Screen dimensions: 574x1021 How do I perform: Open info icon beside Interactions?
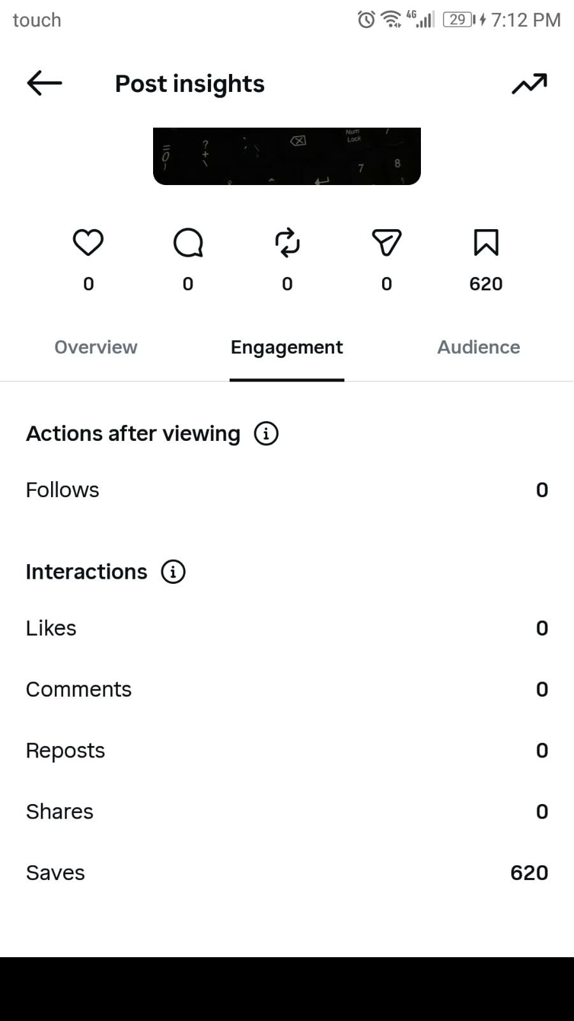pyautogui.click(x=173, y=572)
